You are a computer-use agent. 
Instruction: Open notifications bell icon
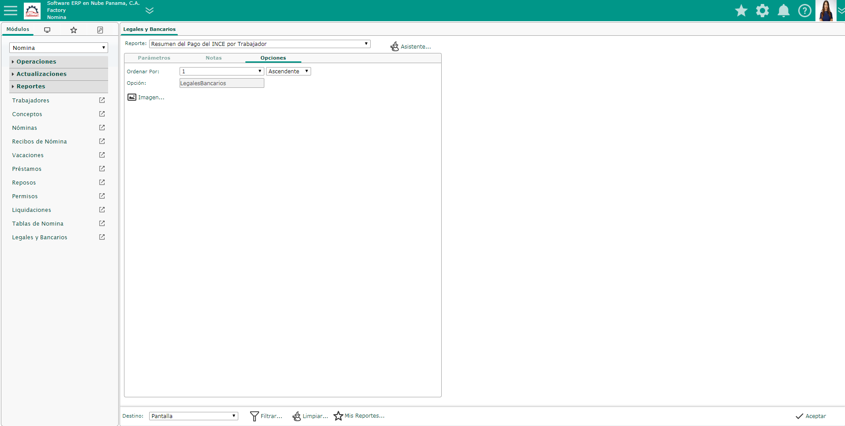pyautogui.click(x=784, y=11)
